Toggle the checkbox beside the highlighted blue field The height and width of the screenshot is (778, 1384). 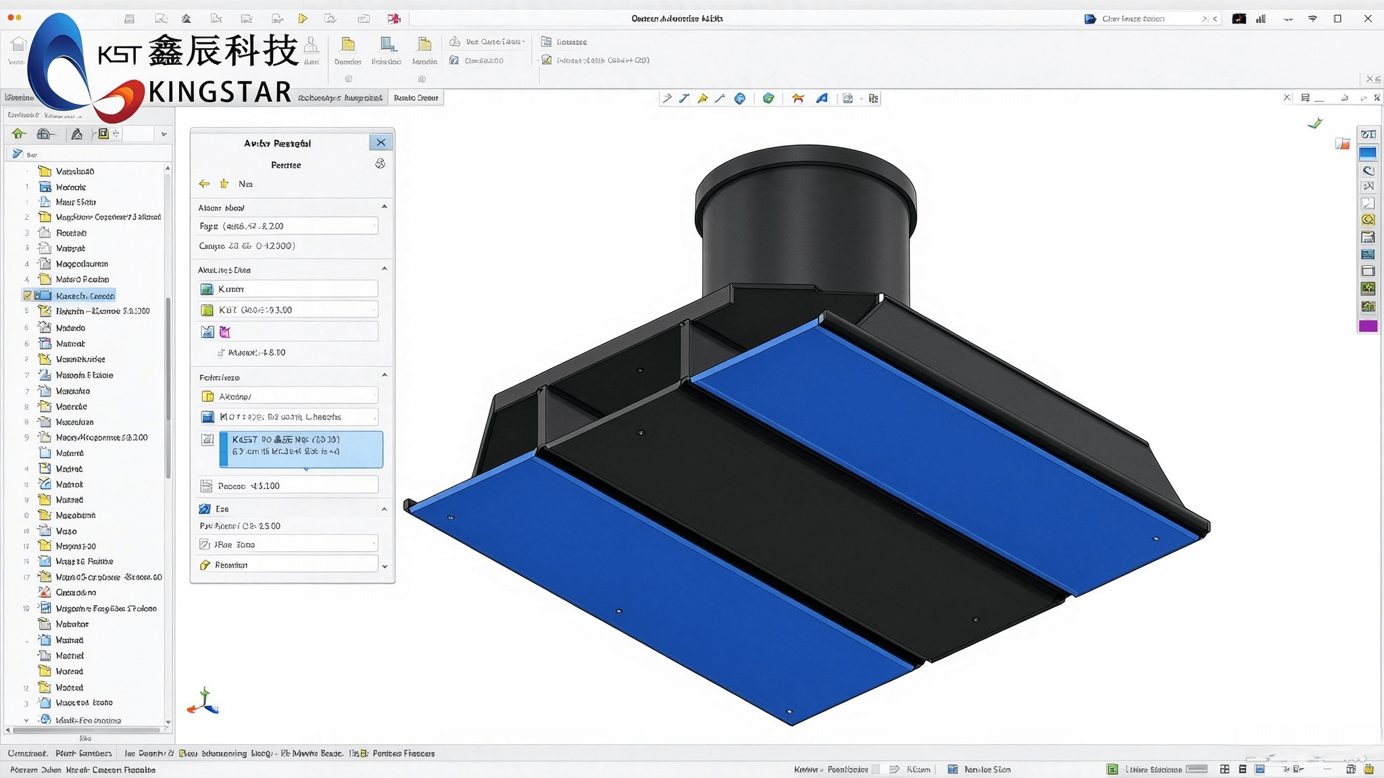pyautogui.click(x=207, y=440)
